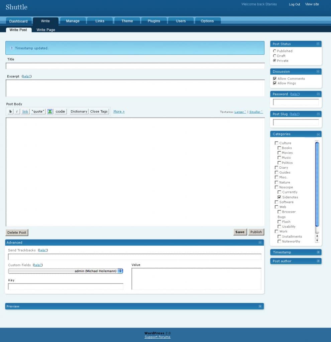331x342 pixels.
Task: Switch to Write Page subtab
Action: pos(45,30)
